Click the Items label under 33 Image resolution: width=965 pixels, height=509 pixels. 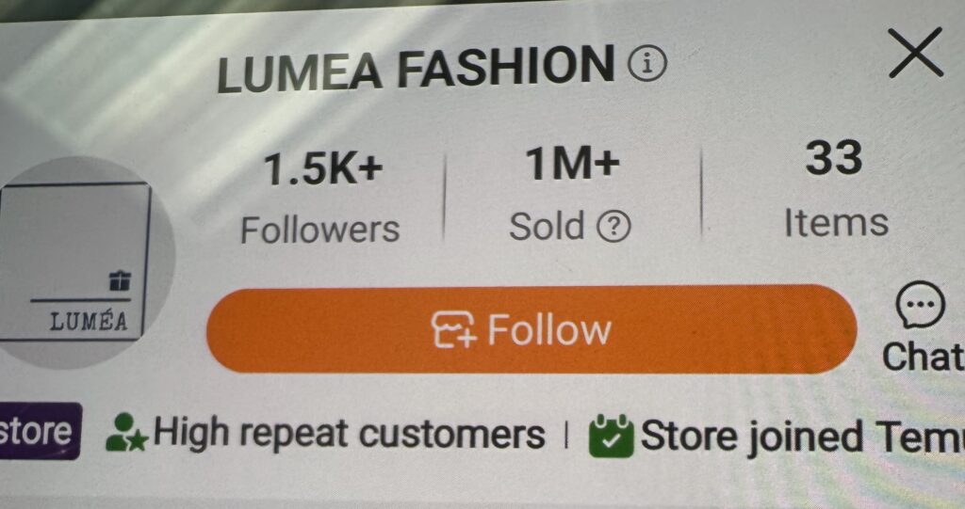836,222
